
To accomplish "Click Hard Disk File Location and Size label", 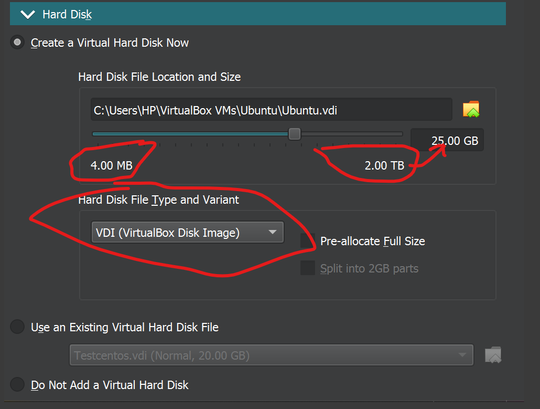I will click(159, 77).
